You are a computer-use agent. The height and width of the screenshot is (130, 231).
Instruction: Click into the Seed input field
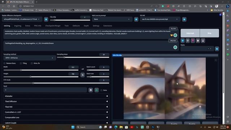(45, 90)
